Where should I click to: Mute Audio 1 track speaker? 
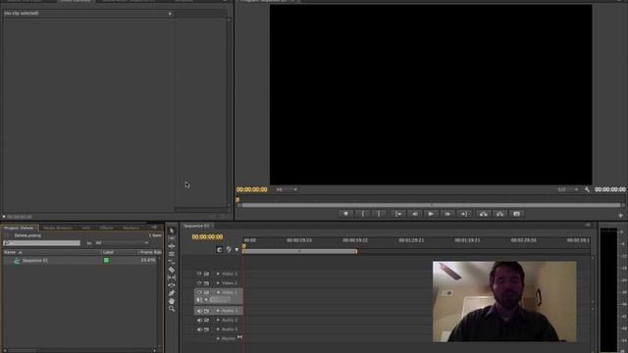(199, 311)
